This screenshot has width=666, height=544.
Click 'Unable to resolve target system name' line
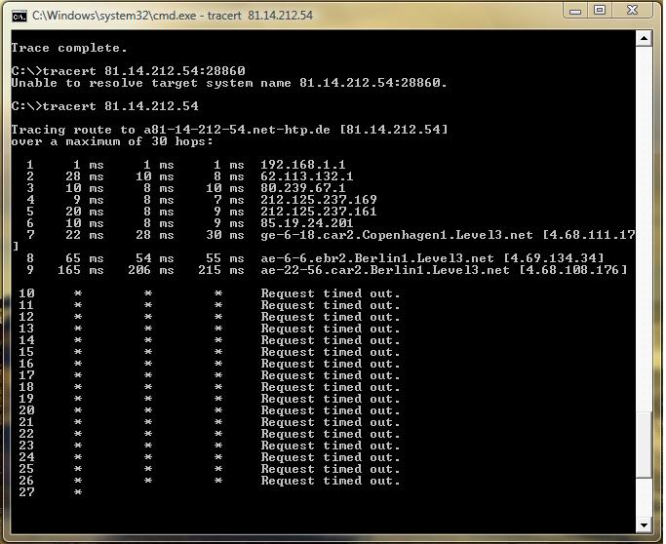pos(229,83)
